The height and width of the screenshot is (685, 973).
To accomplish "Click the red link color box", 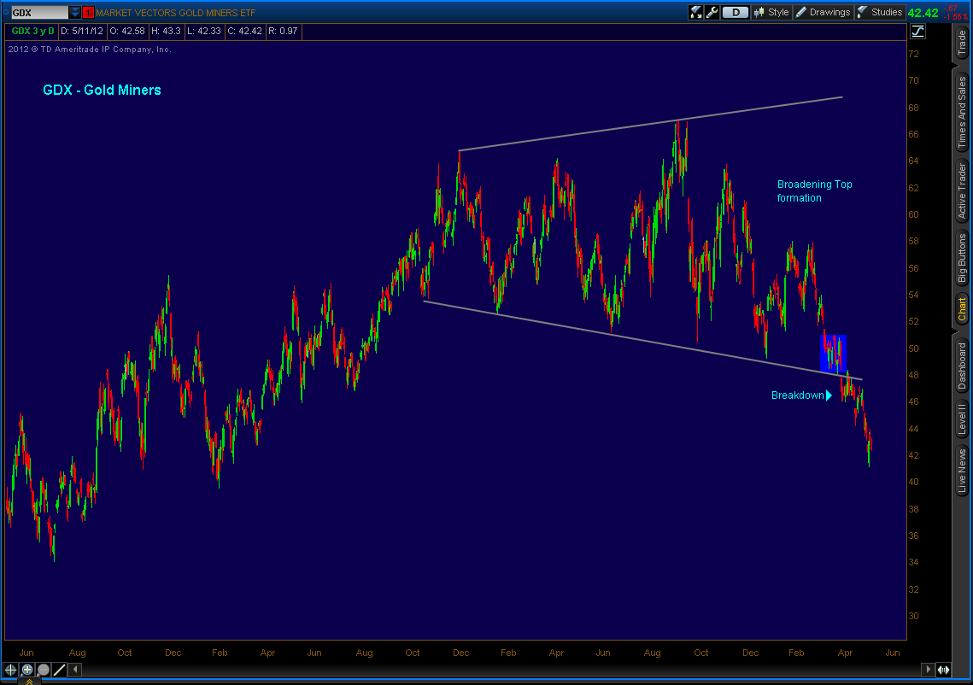I will click(x=88, y=13).
